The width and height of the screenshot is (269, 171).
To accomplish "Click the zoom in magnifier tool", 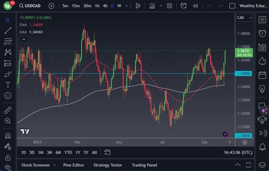I will [x=8, y=121].
